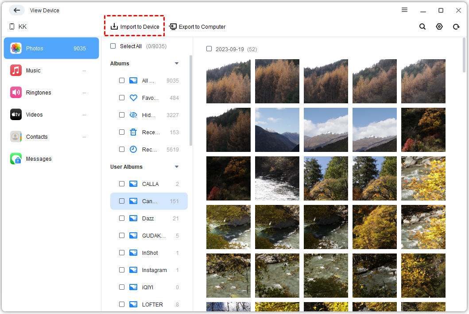This screenshot has width=469, height=314.
Task: Click the Dazz album picture icon
Action: pyautogui.click(x=133, y=218)
